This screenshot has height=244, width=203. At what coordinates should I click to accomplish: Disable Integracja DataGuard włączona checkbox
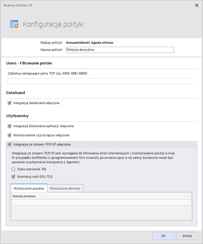tap(9, 103)
